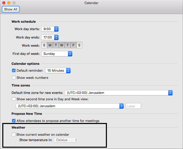Enable Show second time zone checkbox
The image size is (183, 149).
click(14, 99)
